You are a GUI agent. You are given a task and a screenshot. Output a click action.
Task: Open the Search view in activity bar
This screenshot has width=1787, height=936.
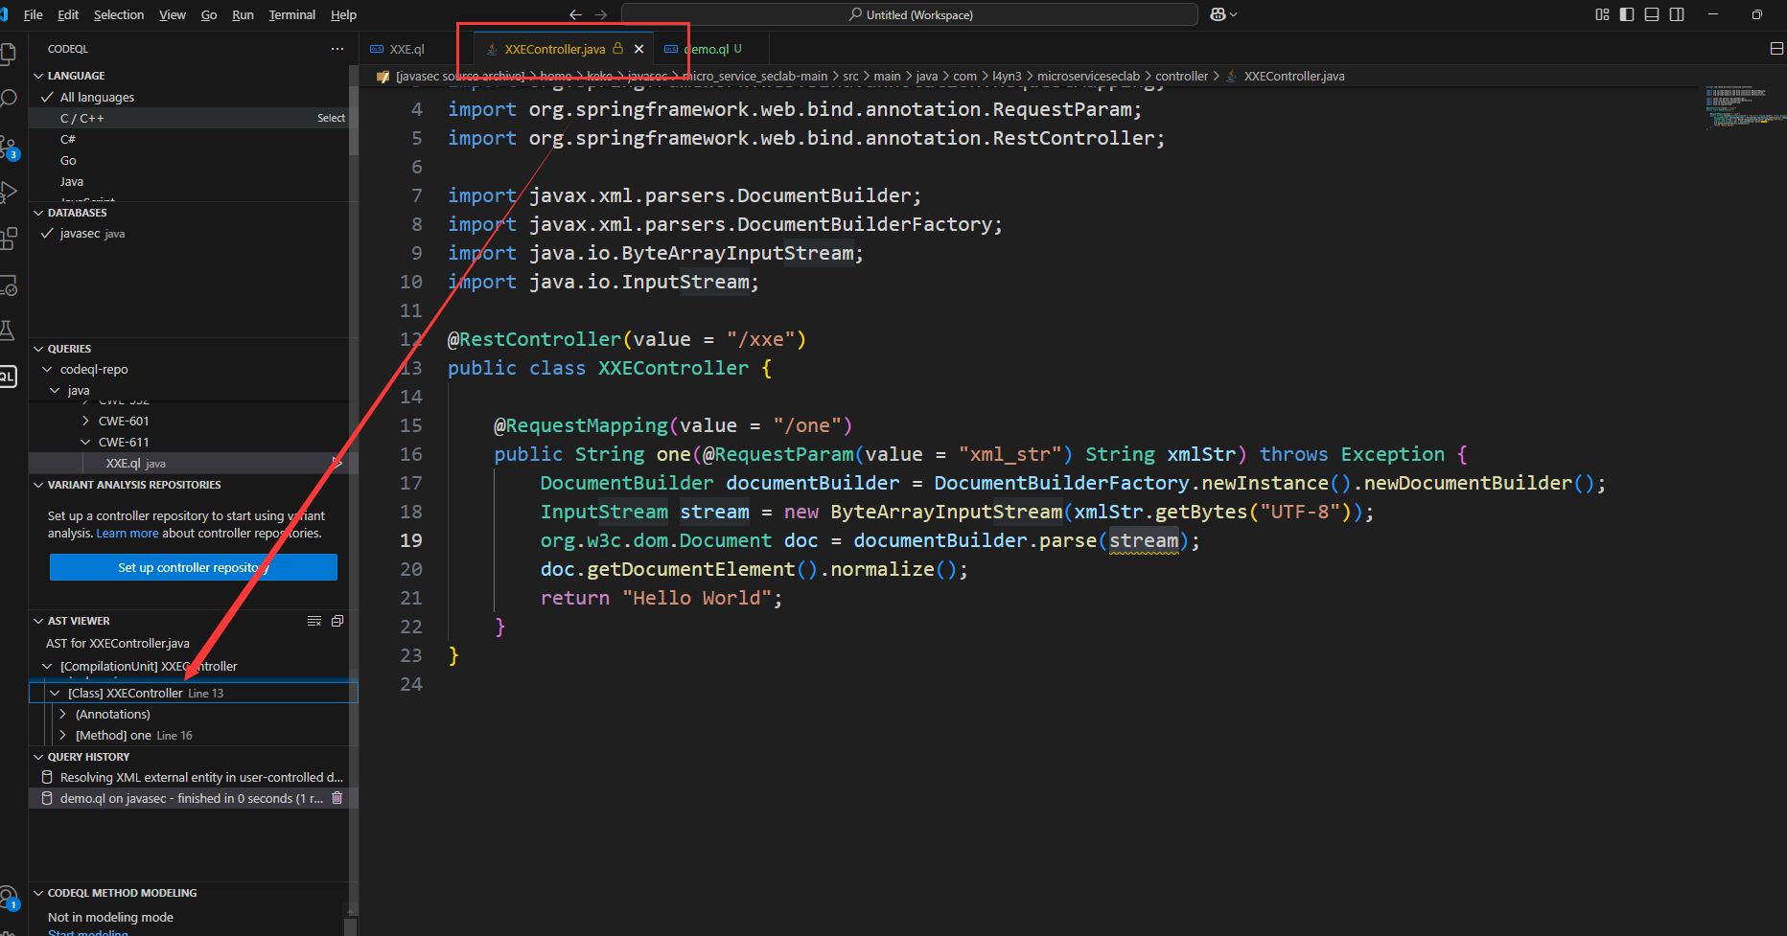coord(8,100)
